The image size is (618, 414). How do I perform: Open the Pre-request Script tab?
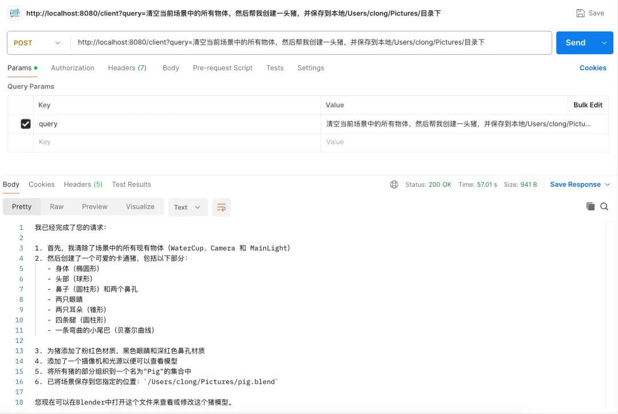pyautogui.click(x=223, y=67)
